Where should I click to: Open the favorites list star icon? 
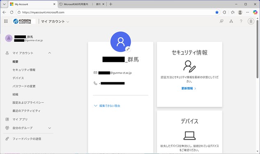pos(233,12)
